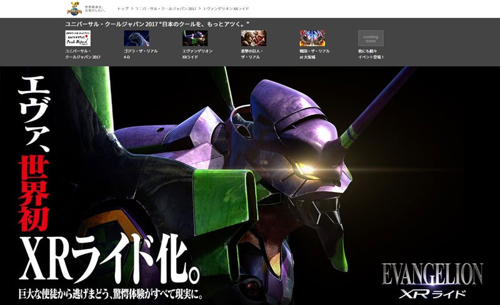Click the red 世界初 headline text
The height and width of the screenshot is (305, 500).
[34, 194]
